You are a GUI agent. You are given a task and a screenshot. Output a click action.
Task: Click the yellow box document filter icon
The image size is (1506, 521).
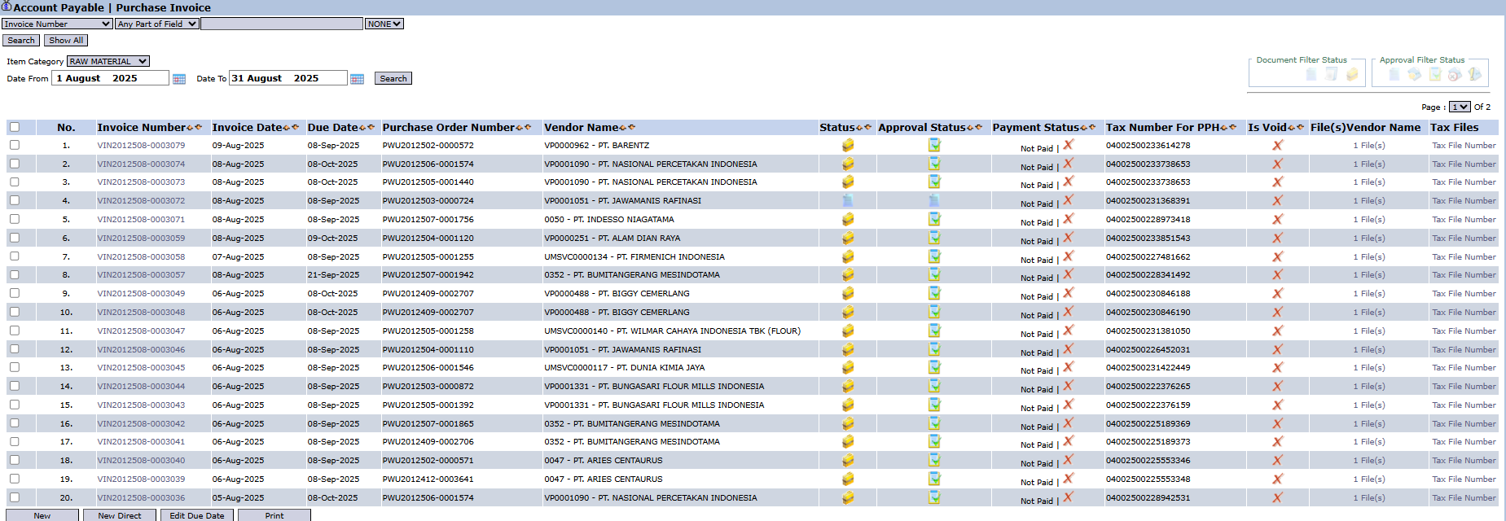pos(1352,75)
